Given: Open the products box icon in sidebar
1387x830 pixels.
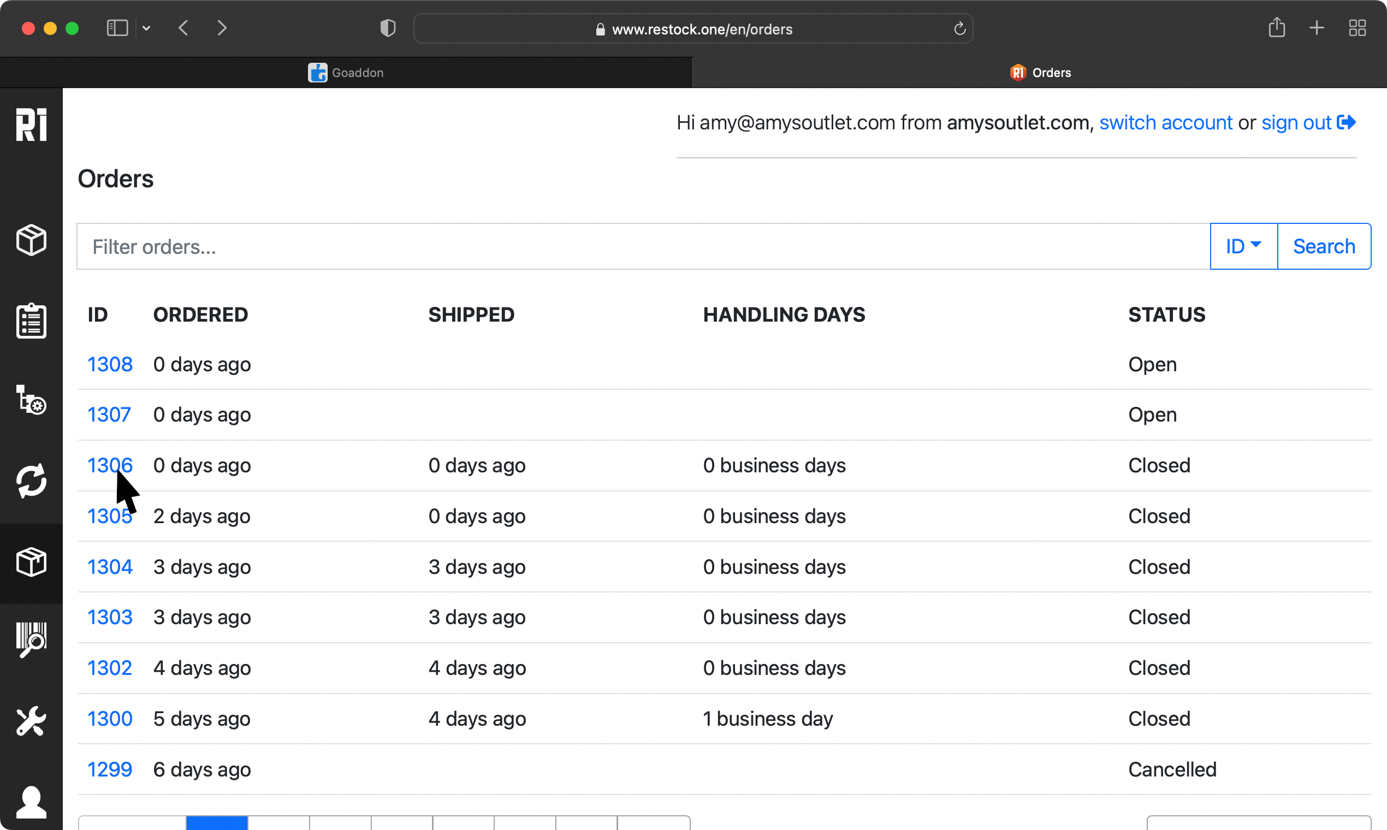Looking at the screenshot, I should click(x=31, y=240).
